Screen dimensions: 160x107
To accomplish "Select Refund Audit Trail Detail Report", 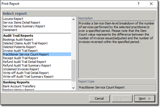I will (x=24, y=62).
